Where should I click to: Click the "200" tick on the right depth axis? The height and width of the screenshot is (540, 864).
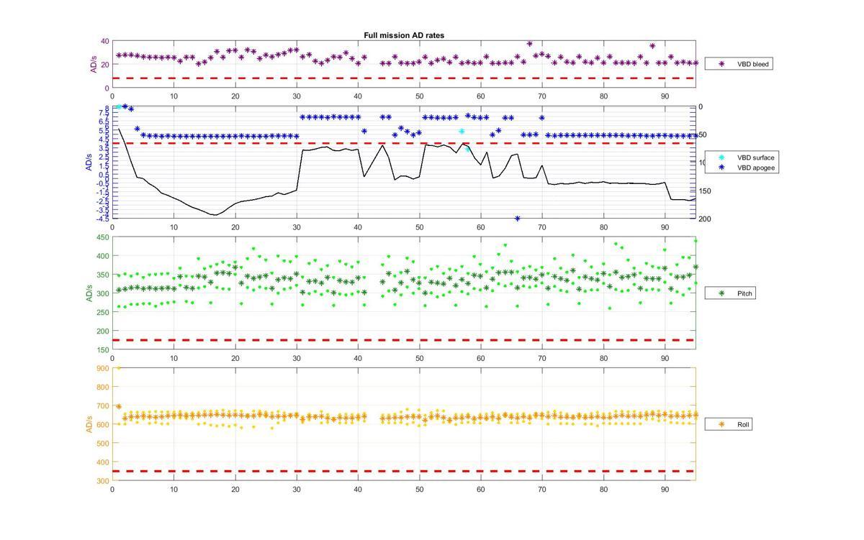pos(704,219)
